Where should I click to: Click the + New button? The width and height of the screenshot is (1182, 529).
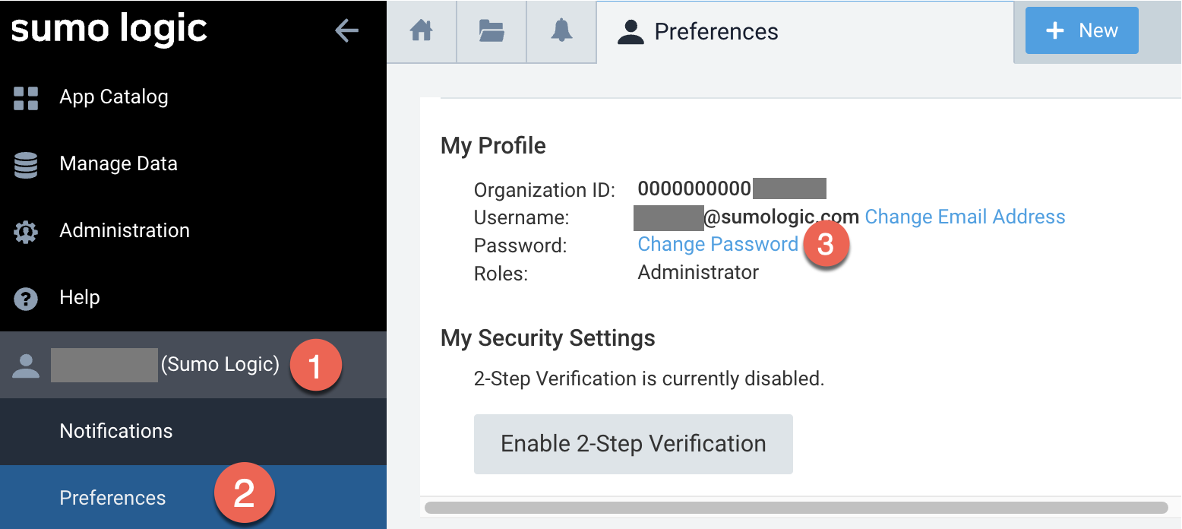(x=1081, y=31)
